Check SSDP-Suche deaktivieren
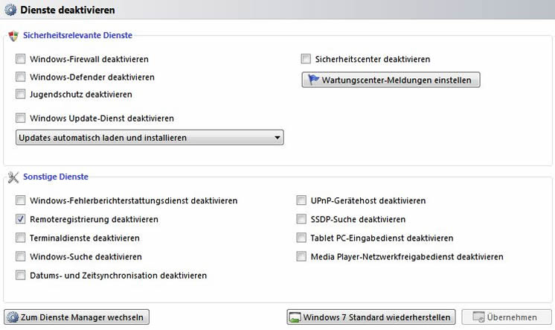The height and width of the screenshot is (330, 555). click(301, 219)
